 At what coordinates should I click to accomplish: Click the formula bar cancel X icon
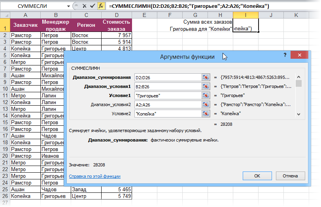tap(84, 6)
